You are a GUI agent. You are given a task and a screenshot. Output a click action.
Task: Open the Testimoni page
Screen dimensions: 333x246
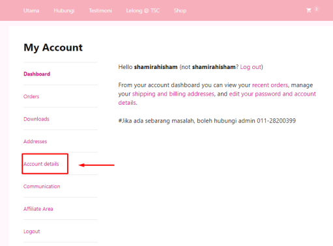(100, 10)
